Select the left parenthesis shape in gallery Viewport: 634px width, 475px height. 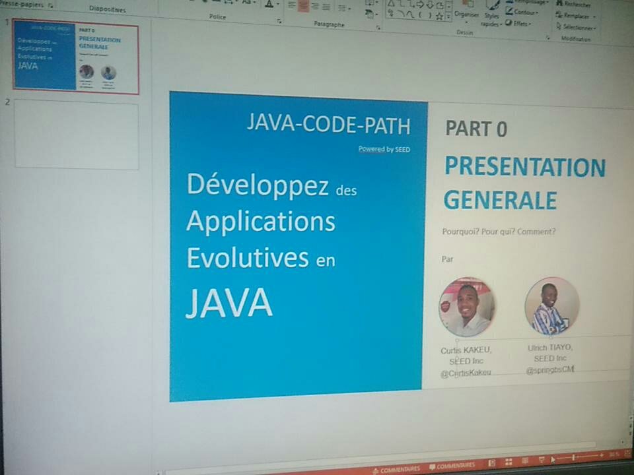[x=420, y=15]
